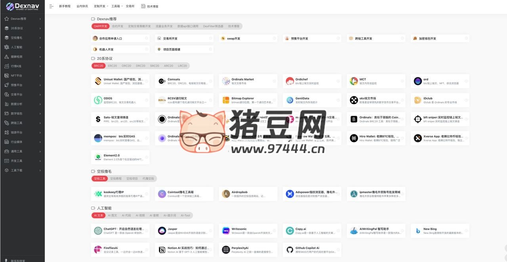Switch to the 空投教程 tab

pos(116,179)
